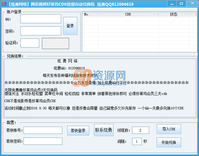Click the 线程数 thread count field
The height and width of the screenshot is (156, 199).
pos(141,130)
